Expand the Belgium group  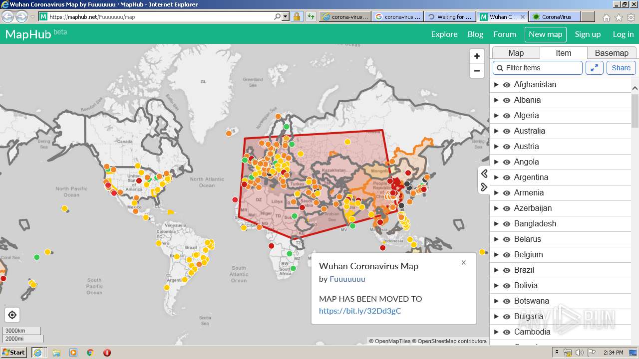(x=496, y=255)
